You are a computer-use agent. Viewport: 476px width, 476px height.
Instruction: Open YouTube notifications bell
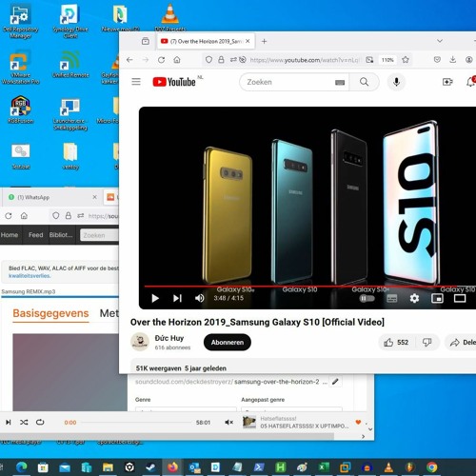[x=470, y=82]
